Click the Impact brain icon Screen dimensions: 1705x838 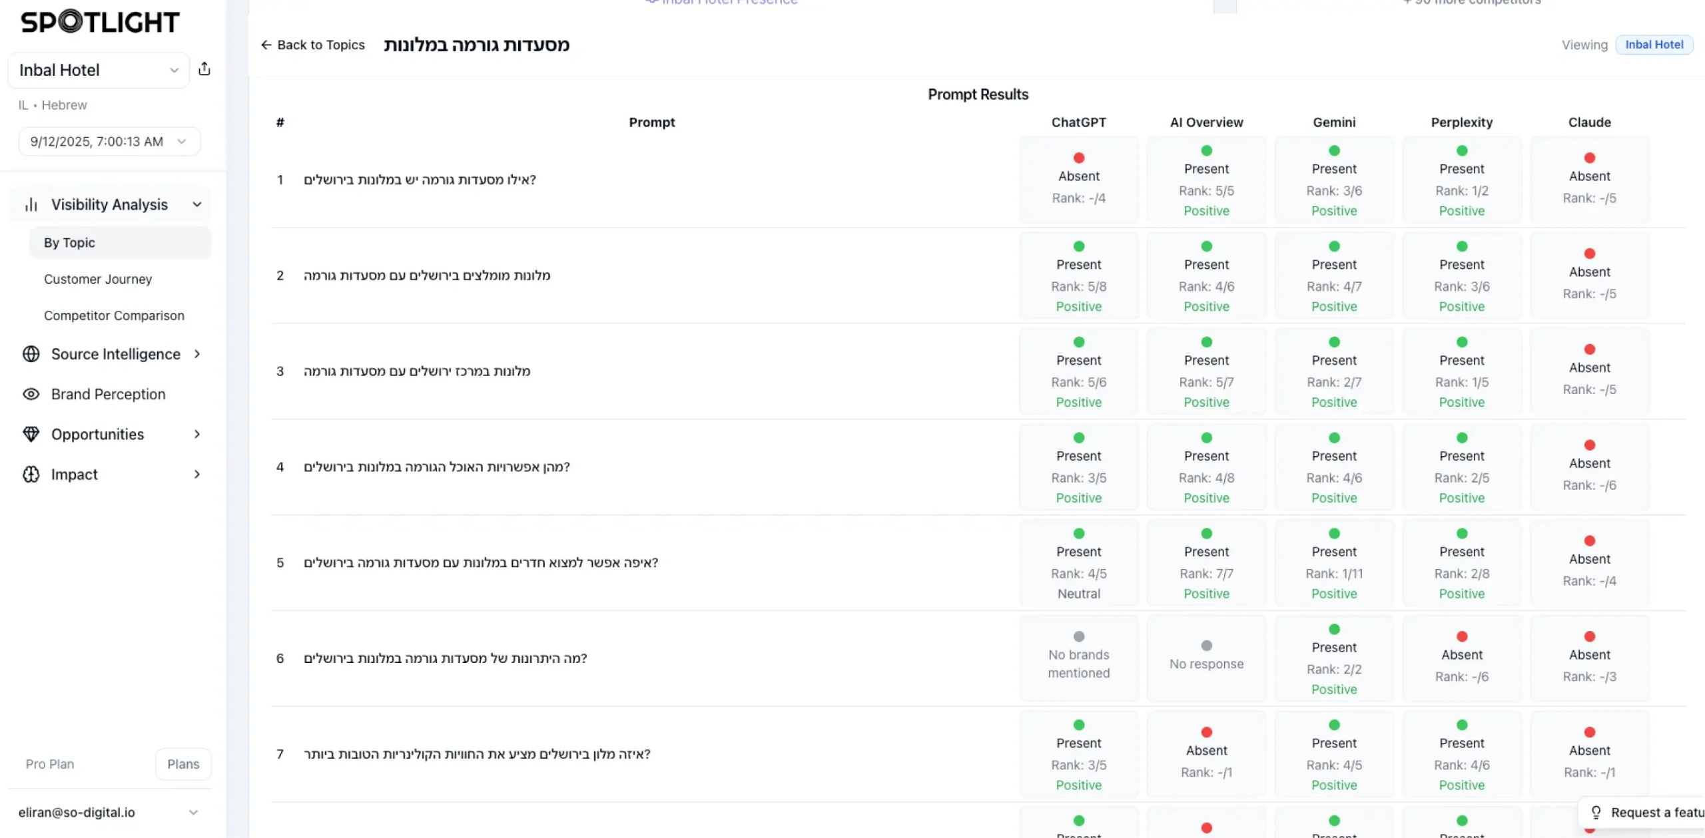tap(31, 475)
